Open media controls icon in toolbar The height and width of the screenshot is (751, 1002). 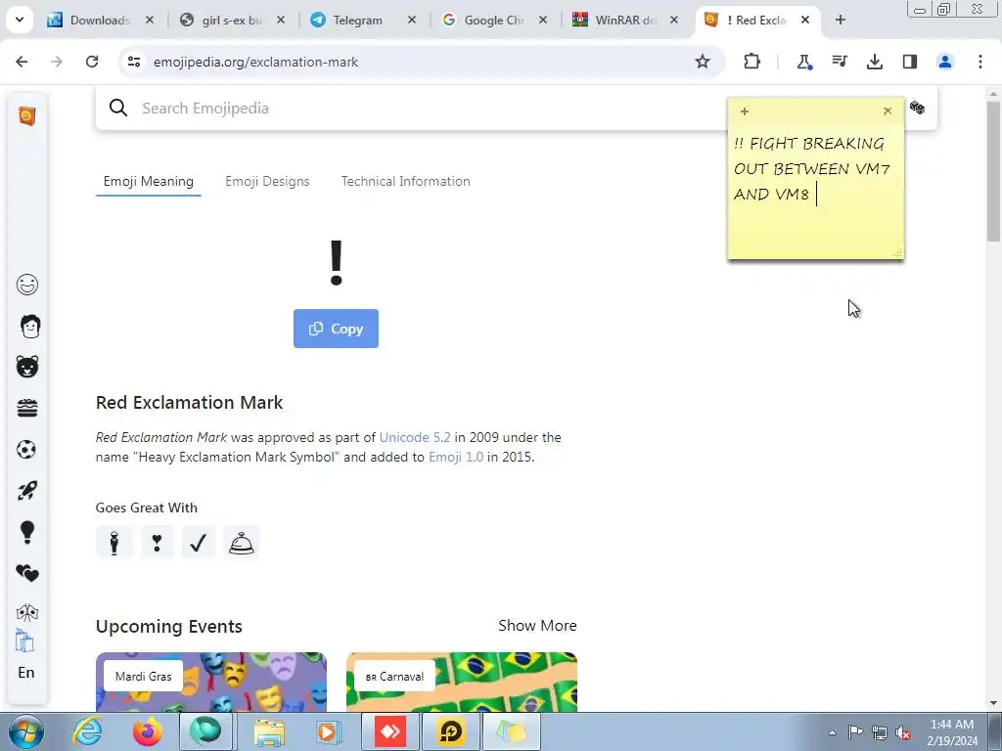tap(839, 62)
